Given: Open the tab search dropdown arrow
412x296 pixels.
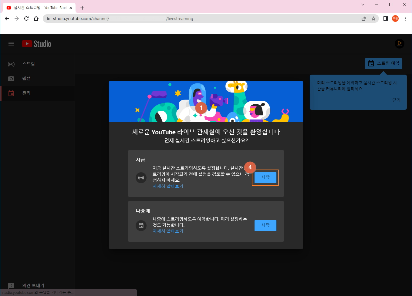Looking at the screenshot, I should (363, 5).
